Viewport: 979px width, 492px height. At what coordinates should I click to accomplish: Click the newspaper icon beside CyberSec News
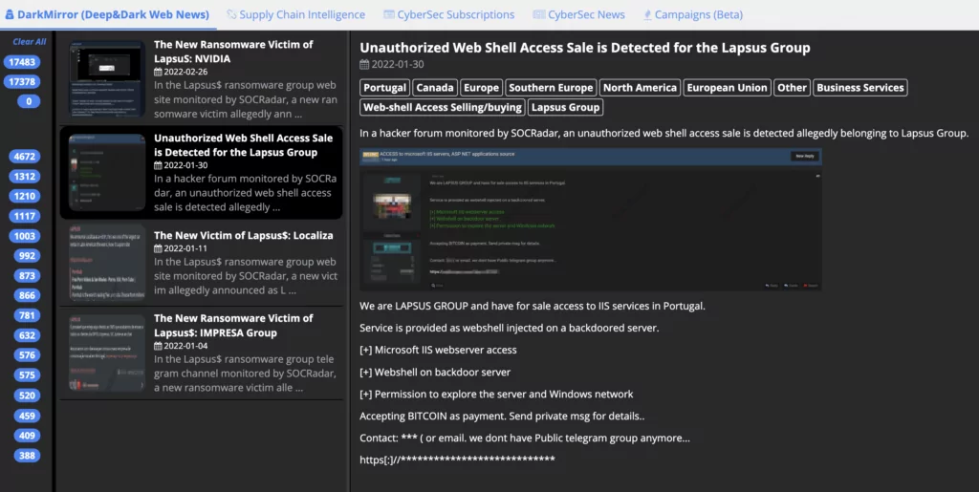(x=539, y=14)
